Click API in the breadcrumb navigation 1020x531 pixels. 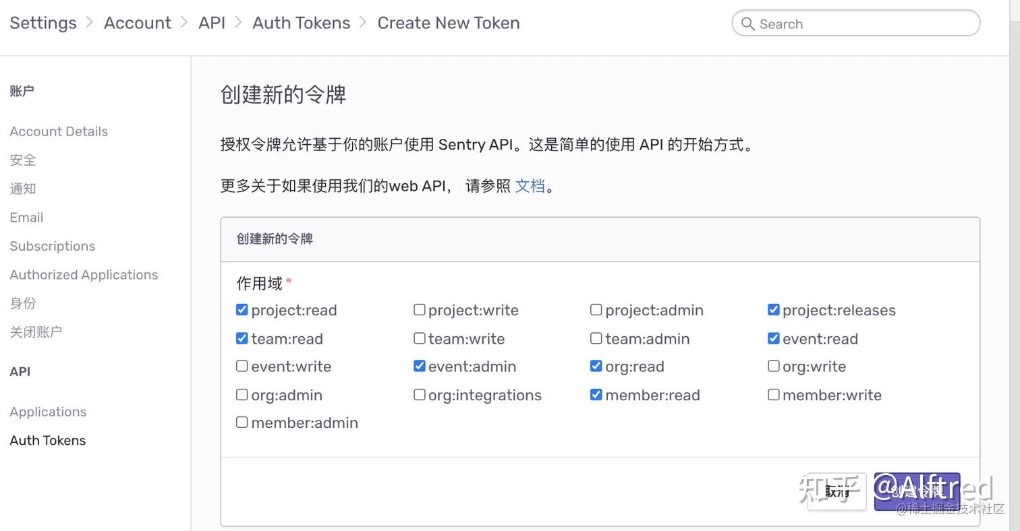pyautogui.click(x=212, y=22)
